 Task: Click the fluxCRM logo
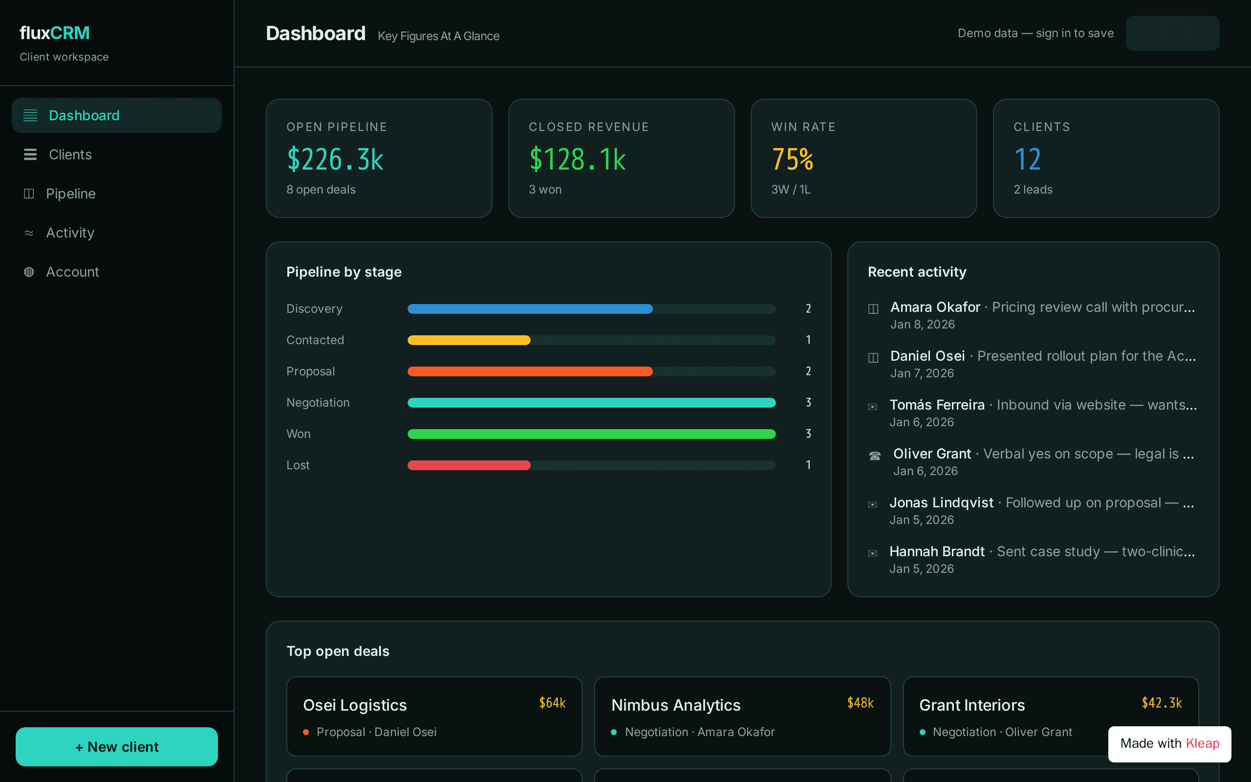54,33
